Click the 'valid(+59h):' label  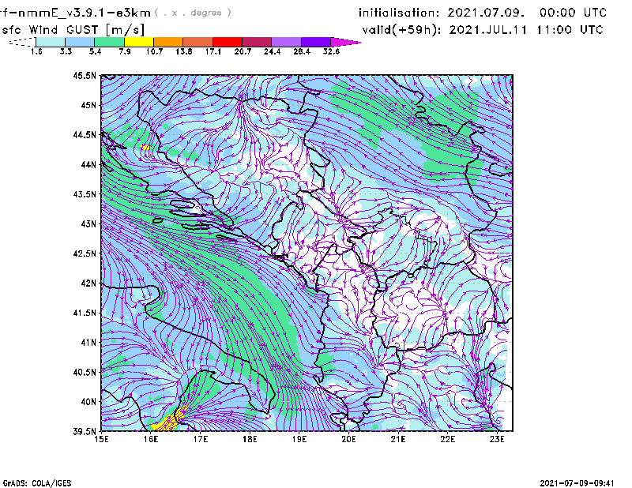402,30
